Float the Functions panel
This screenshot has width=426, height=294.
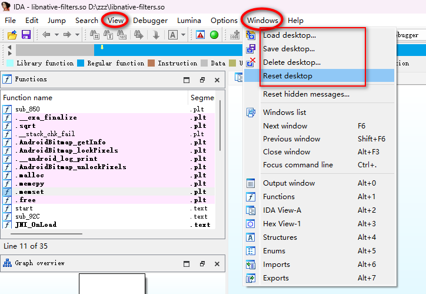click(202, 80)
